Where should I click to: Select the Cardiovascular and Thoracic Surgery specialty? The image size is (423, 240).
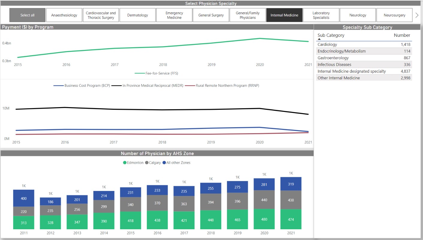point(101,15)
